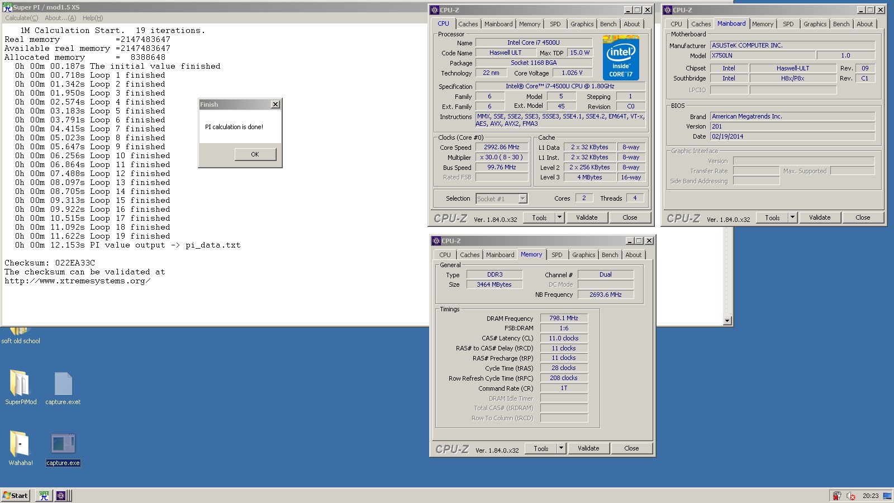This screenshot has width=894, height=503.
Task: Open the Help menu in Super PI
Action: click(93, 18)
